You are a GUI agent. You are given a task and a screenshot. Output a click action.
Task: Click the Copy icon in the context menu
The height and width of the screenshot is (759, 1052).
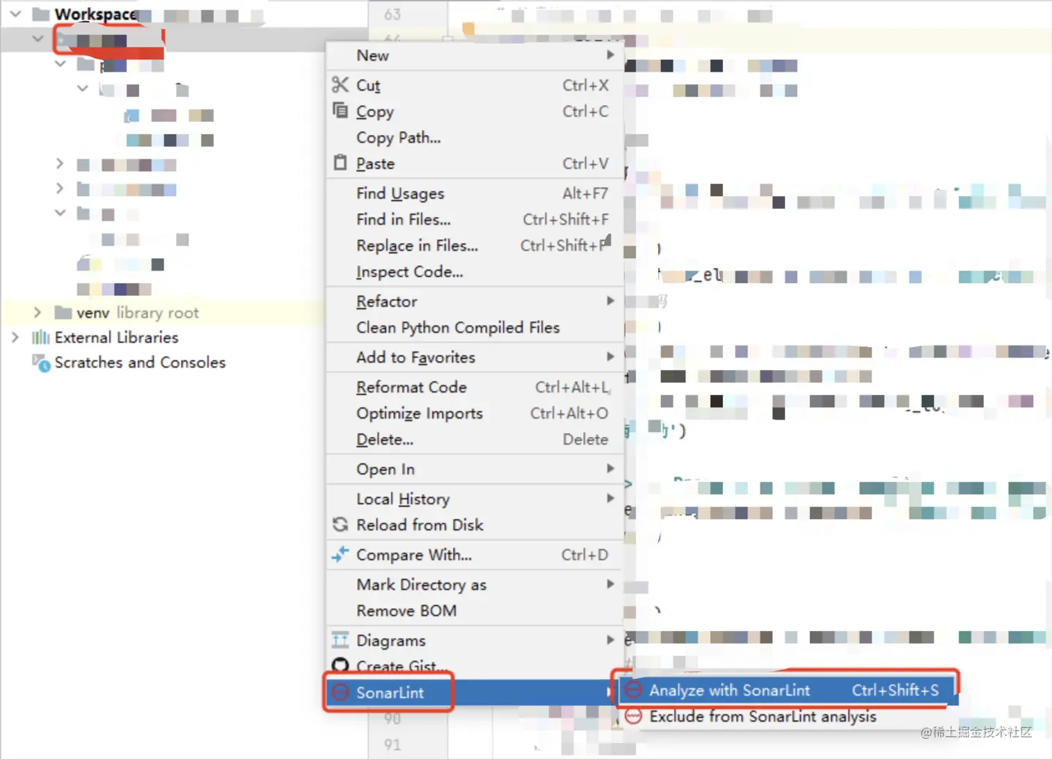(340, 111)
